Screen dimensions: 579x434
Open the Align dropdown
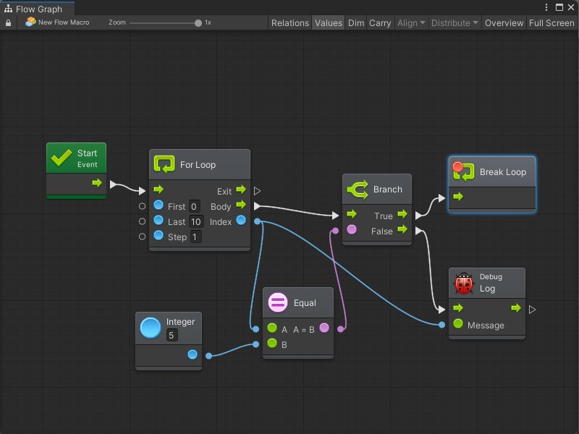point(411,23)
